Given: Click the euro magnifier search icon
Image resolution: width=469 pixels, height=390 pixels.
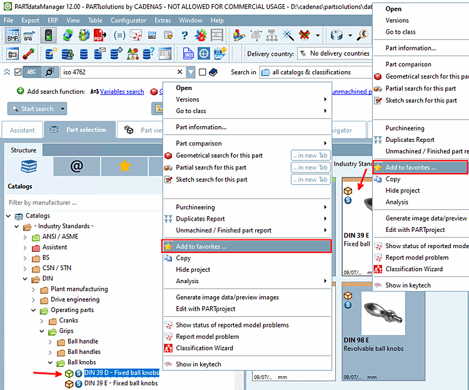Looking at the screenshot, I should point(362,35).
